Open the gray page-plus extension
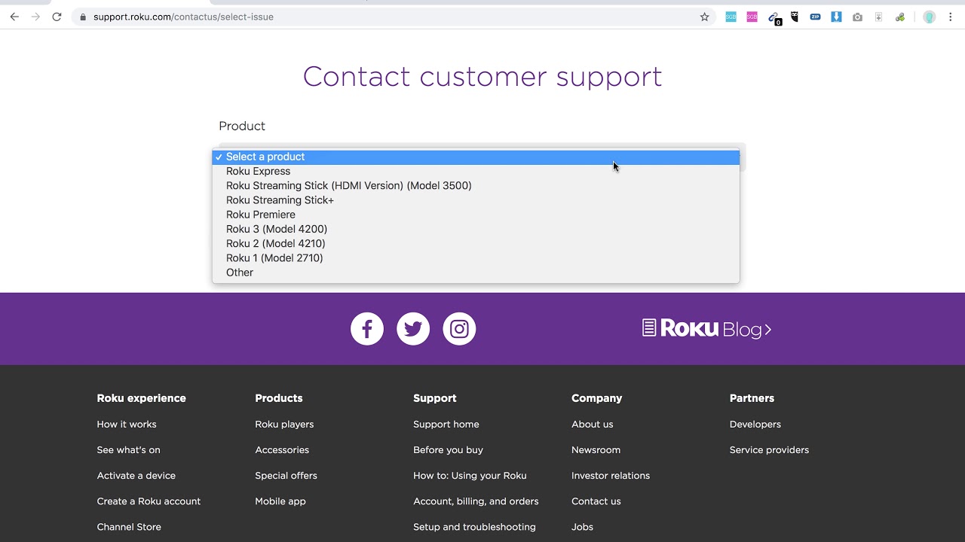The height and width of the screenshot is (542, 965). tap(878, 17)
